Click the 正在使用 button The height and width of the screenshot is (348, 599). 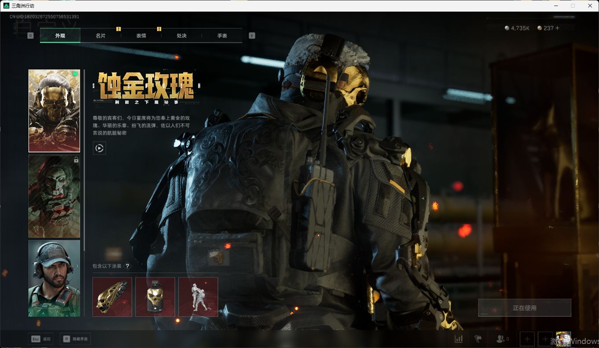click(525, 308)
